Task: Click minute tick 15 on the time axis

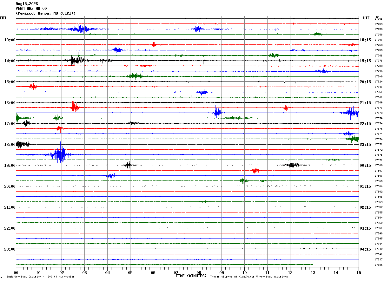Action: click(x=359, y=272)
